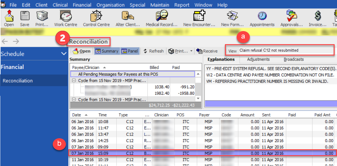
Task: Toggle the Panel view button
Action: [130, 51]
